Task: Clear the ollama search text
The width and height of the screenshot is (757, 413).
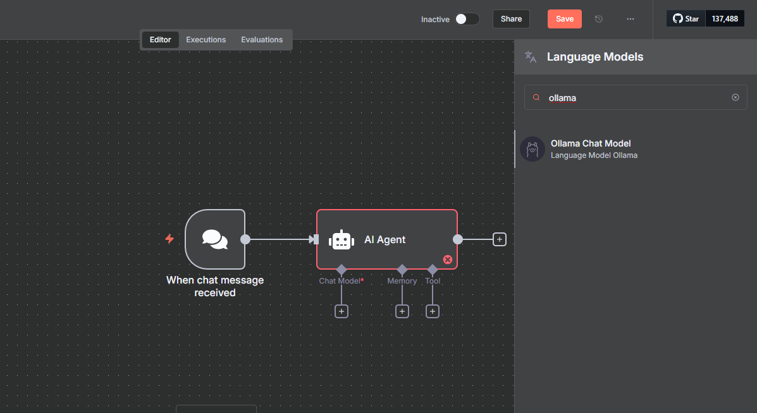Action: coord(735,97)
